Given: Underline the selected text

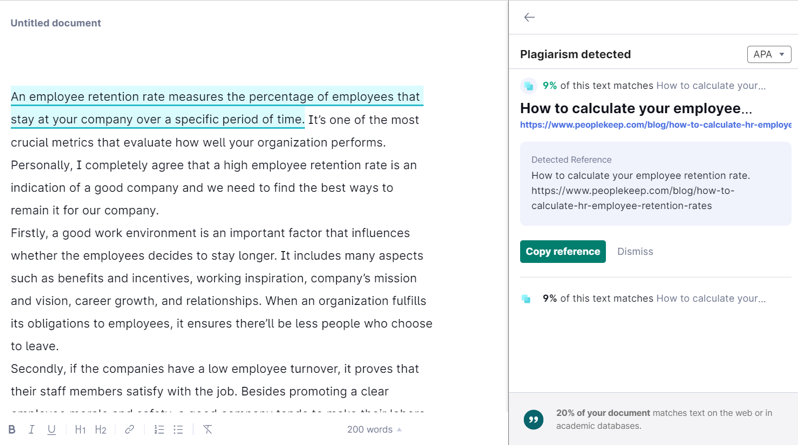Looking at the screenshot, I should pos(52,429).
